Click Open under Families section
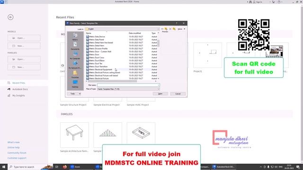This screenshot has width=303, height=170. pos(24,59)
